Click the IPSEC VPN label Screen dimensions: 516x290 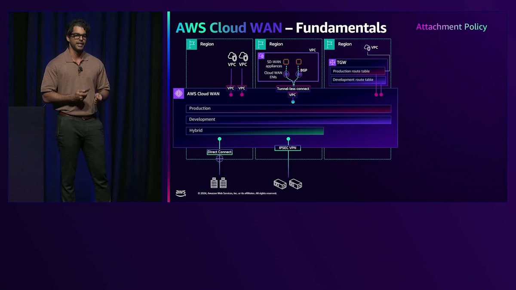coord(288,148)
